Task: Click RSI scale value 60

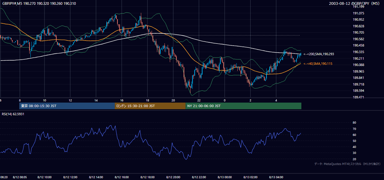Action: pyautogui.click(x=354, y=135)
